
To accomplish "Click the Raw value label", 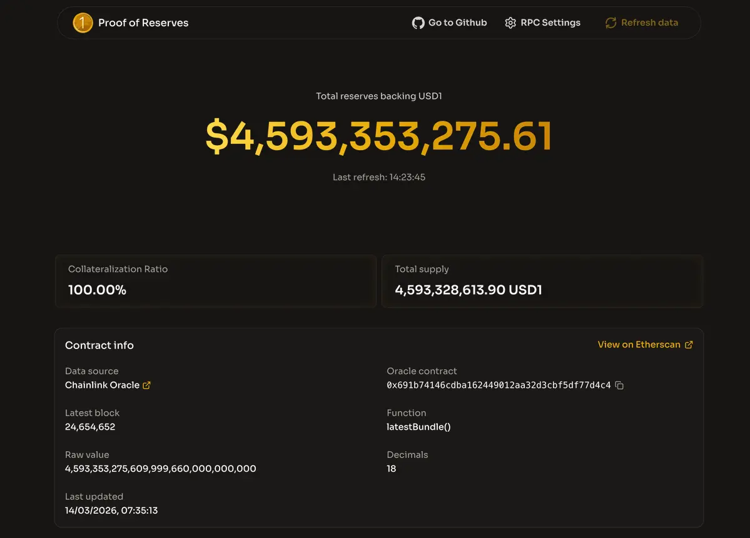I will 86,455.
